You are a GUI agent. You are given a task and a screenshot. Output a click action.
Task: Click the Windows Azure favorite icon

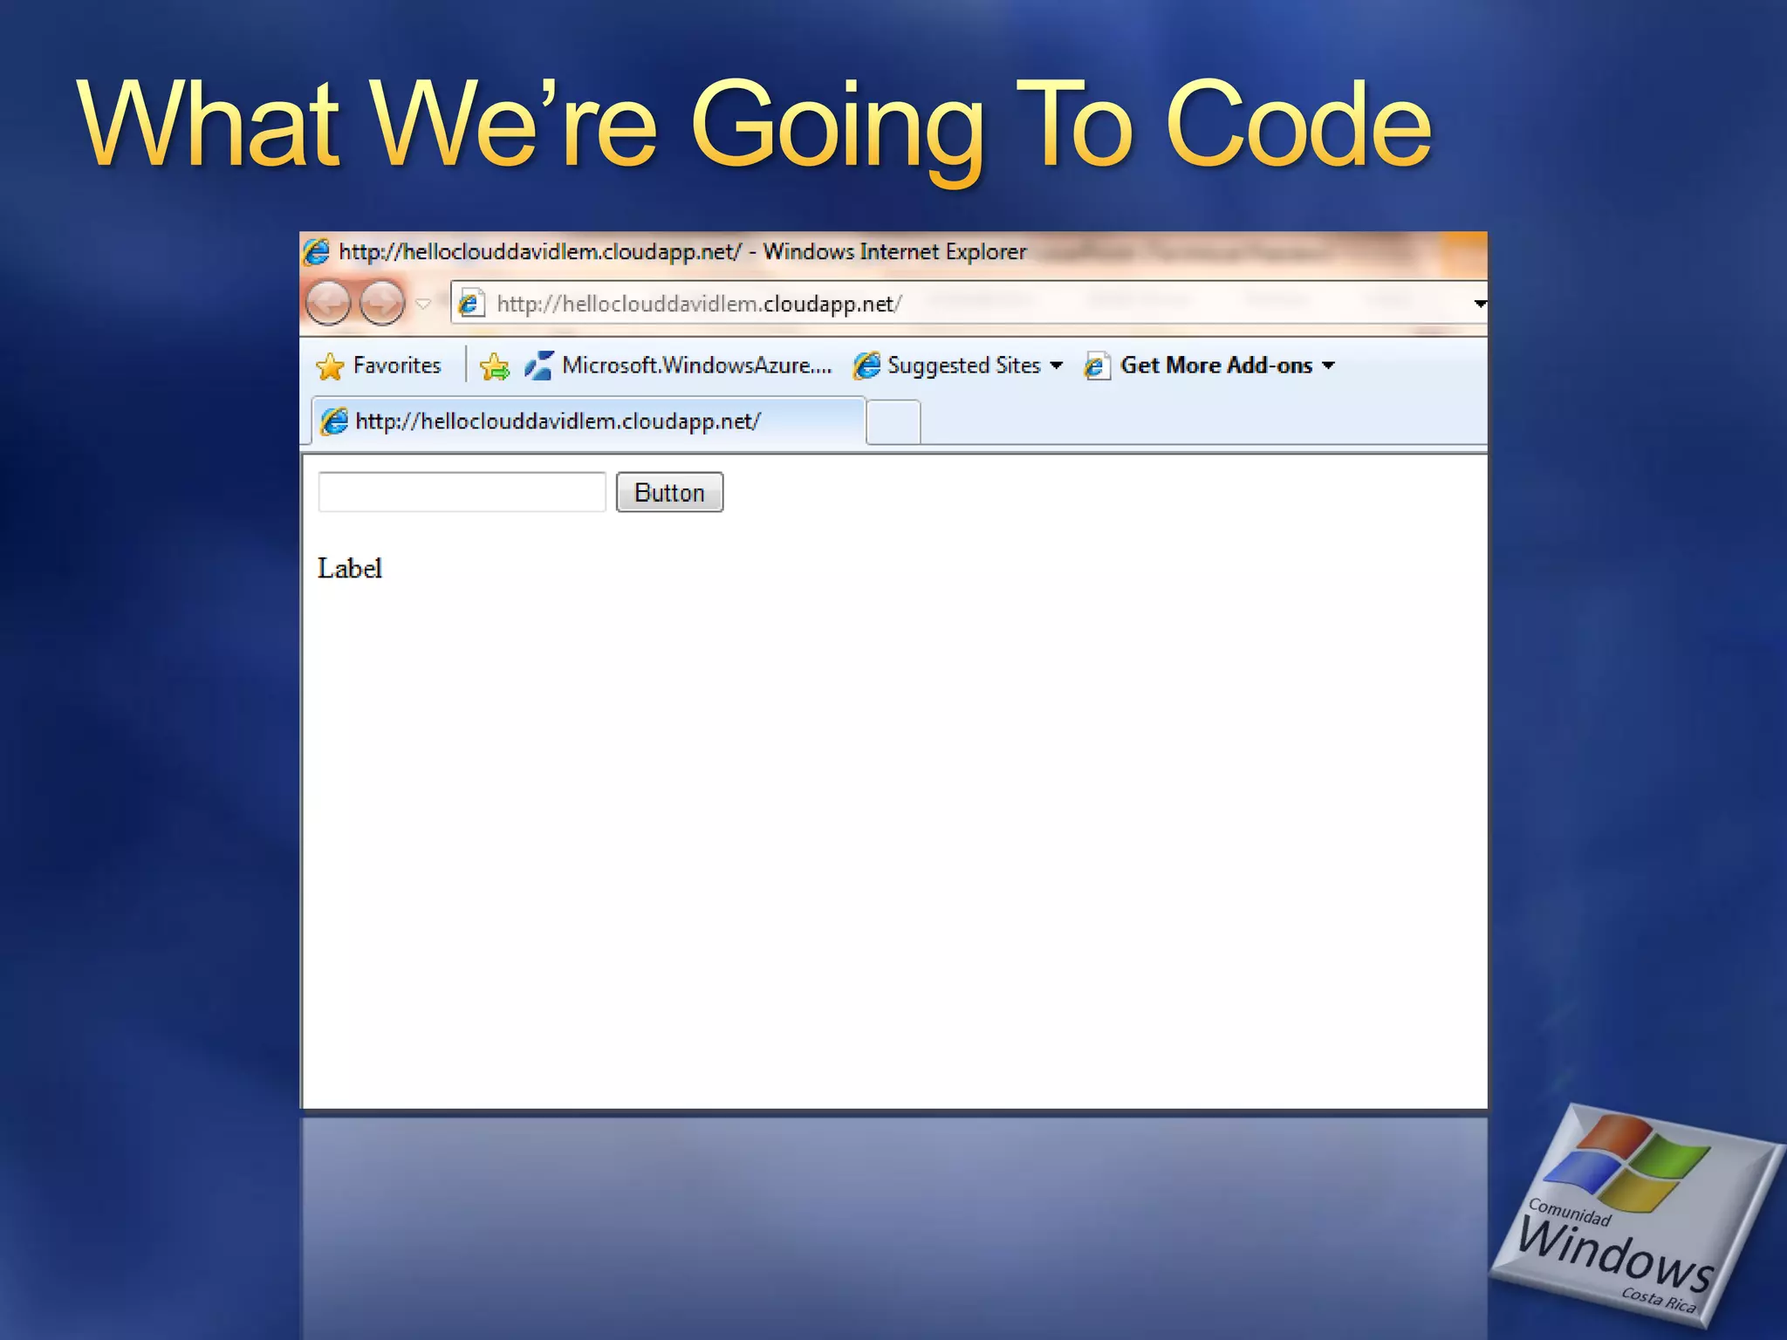[x=538, y=366]
